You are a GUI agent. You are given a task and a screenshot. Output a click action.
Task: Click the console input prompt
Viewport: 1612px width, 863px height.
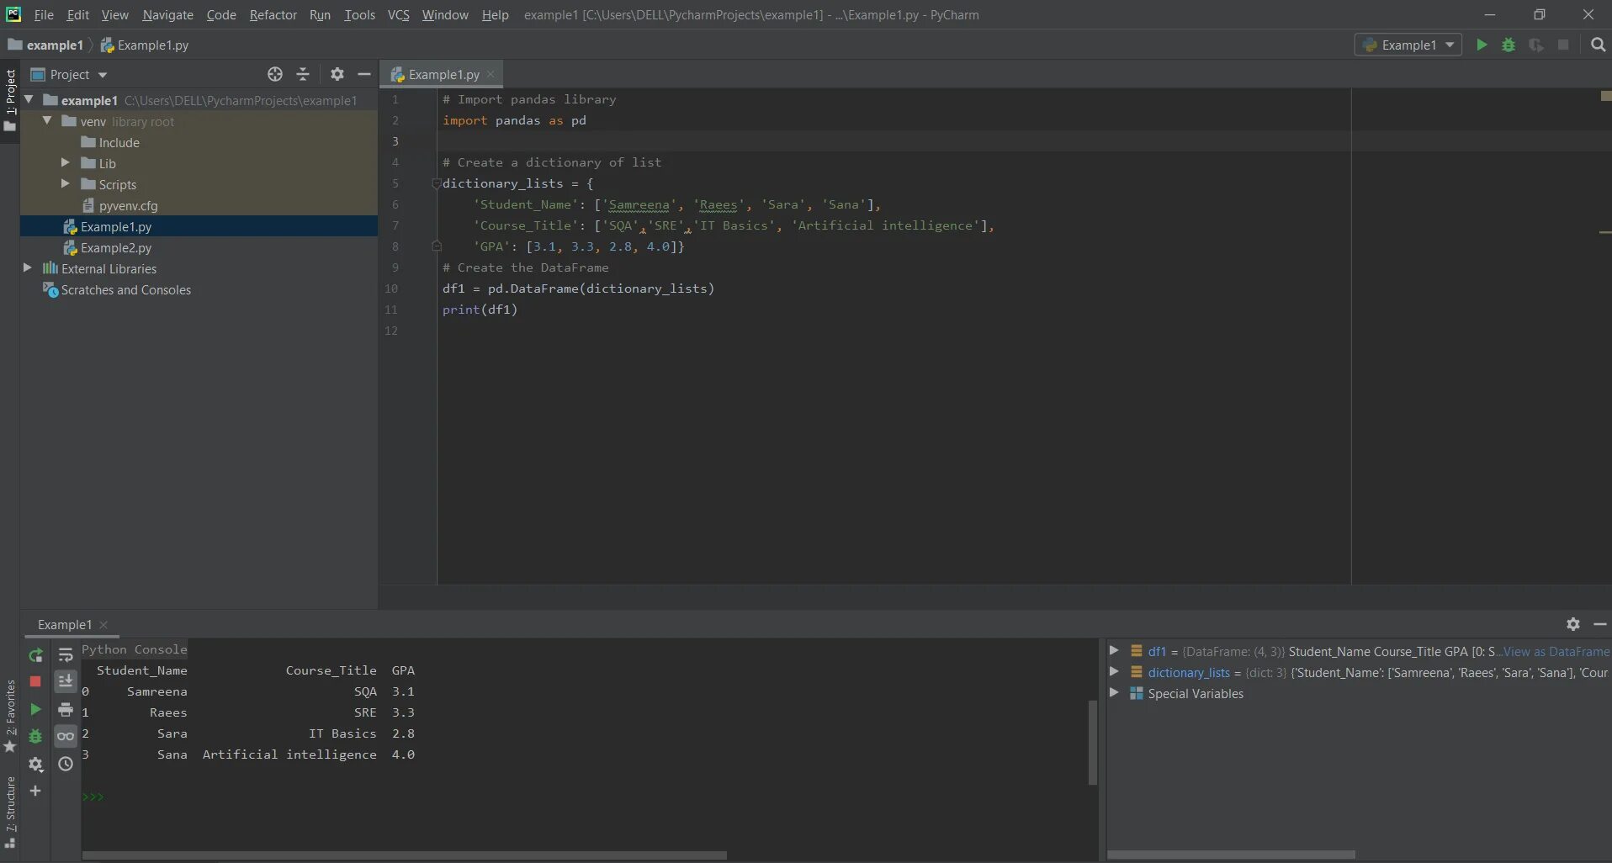93,797
